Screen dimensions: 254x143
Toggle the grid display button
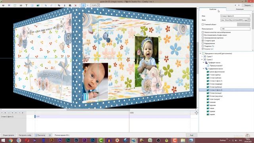coord(83,5)
